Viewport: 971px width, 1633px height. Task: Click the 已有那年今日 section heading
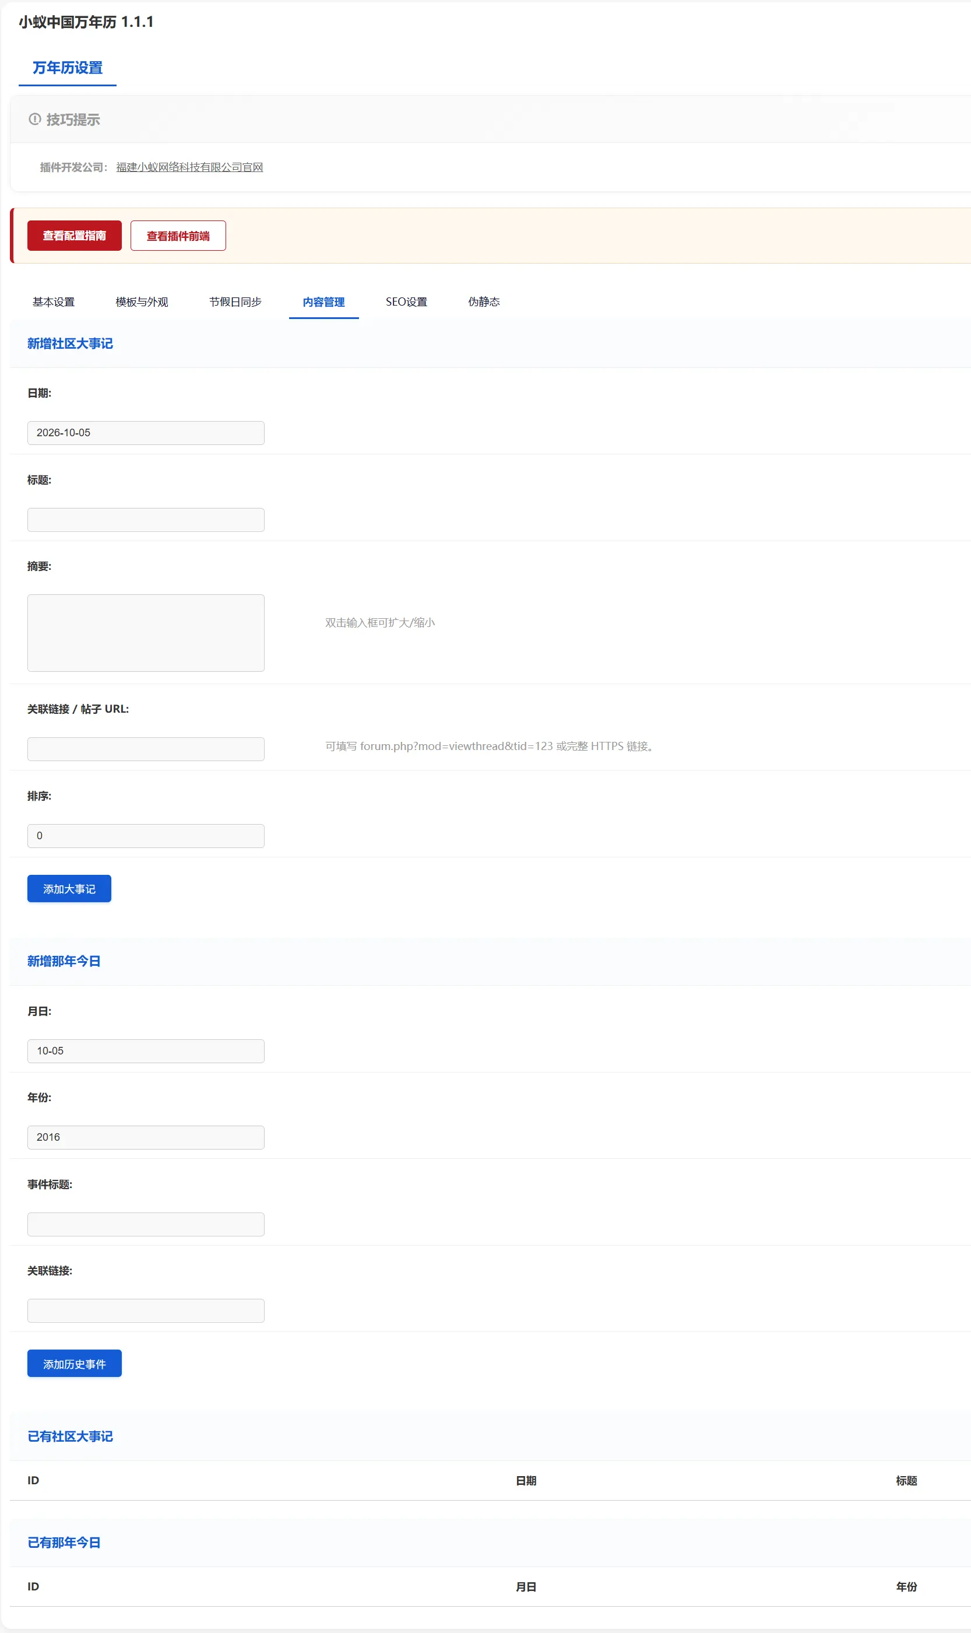(64, 1543)
